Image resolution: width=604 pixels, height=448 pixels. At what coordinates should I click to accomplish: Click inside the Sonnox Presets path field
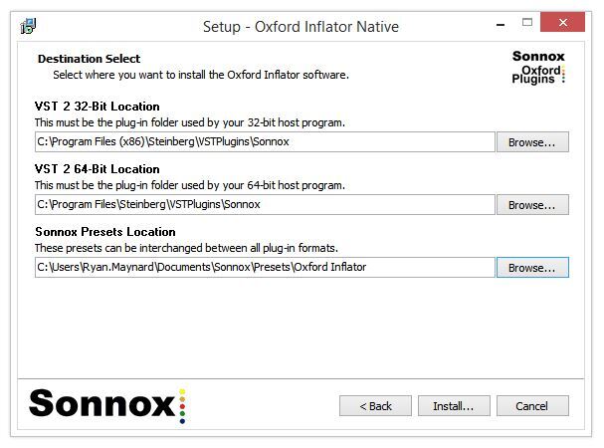[x=265, y=267]
